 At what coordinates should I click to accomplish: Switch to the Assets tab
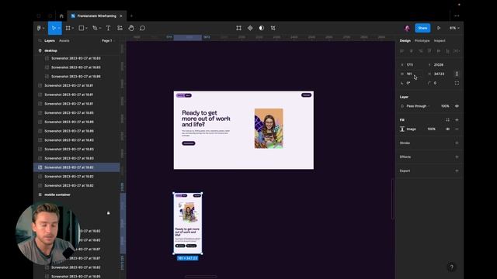point(64,41)
